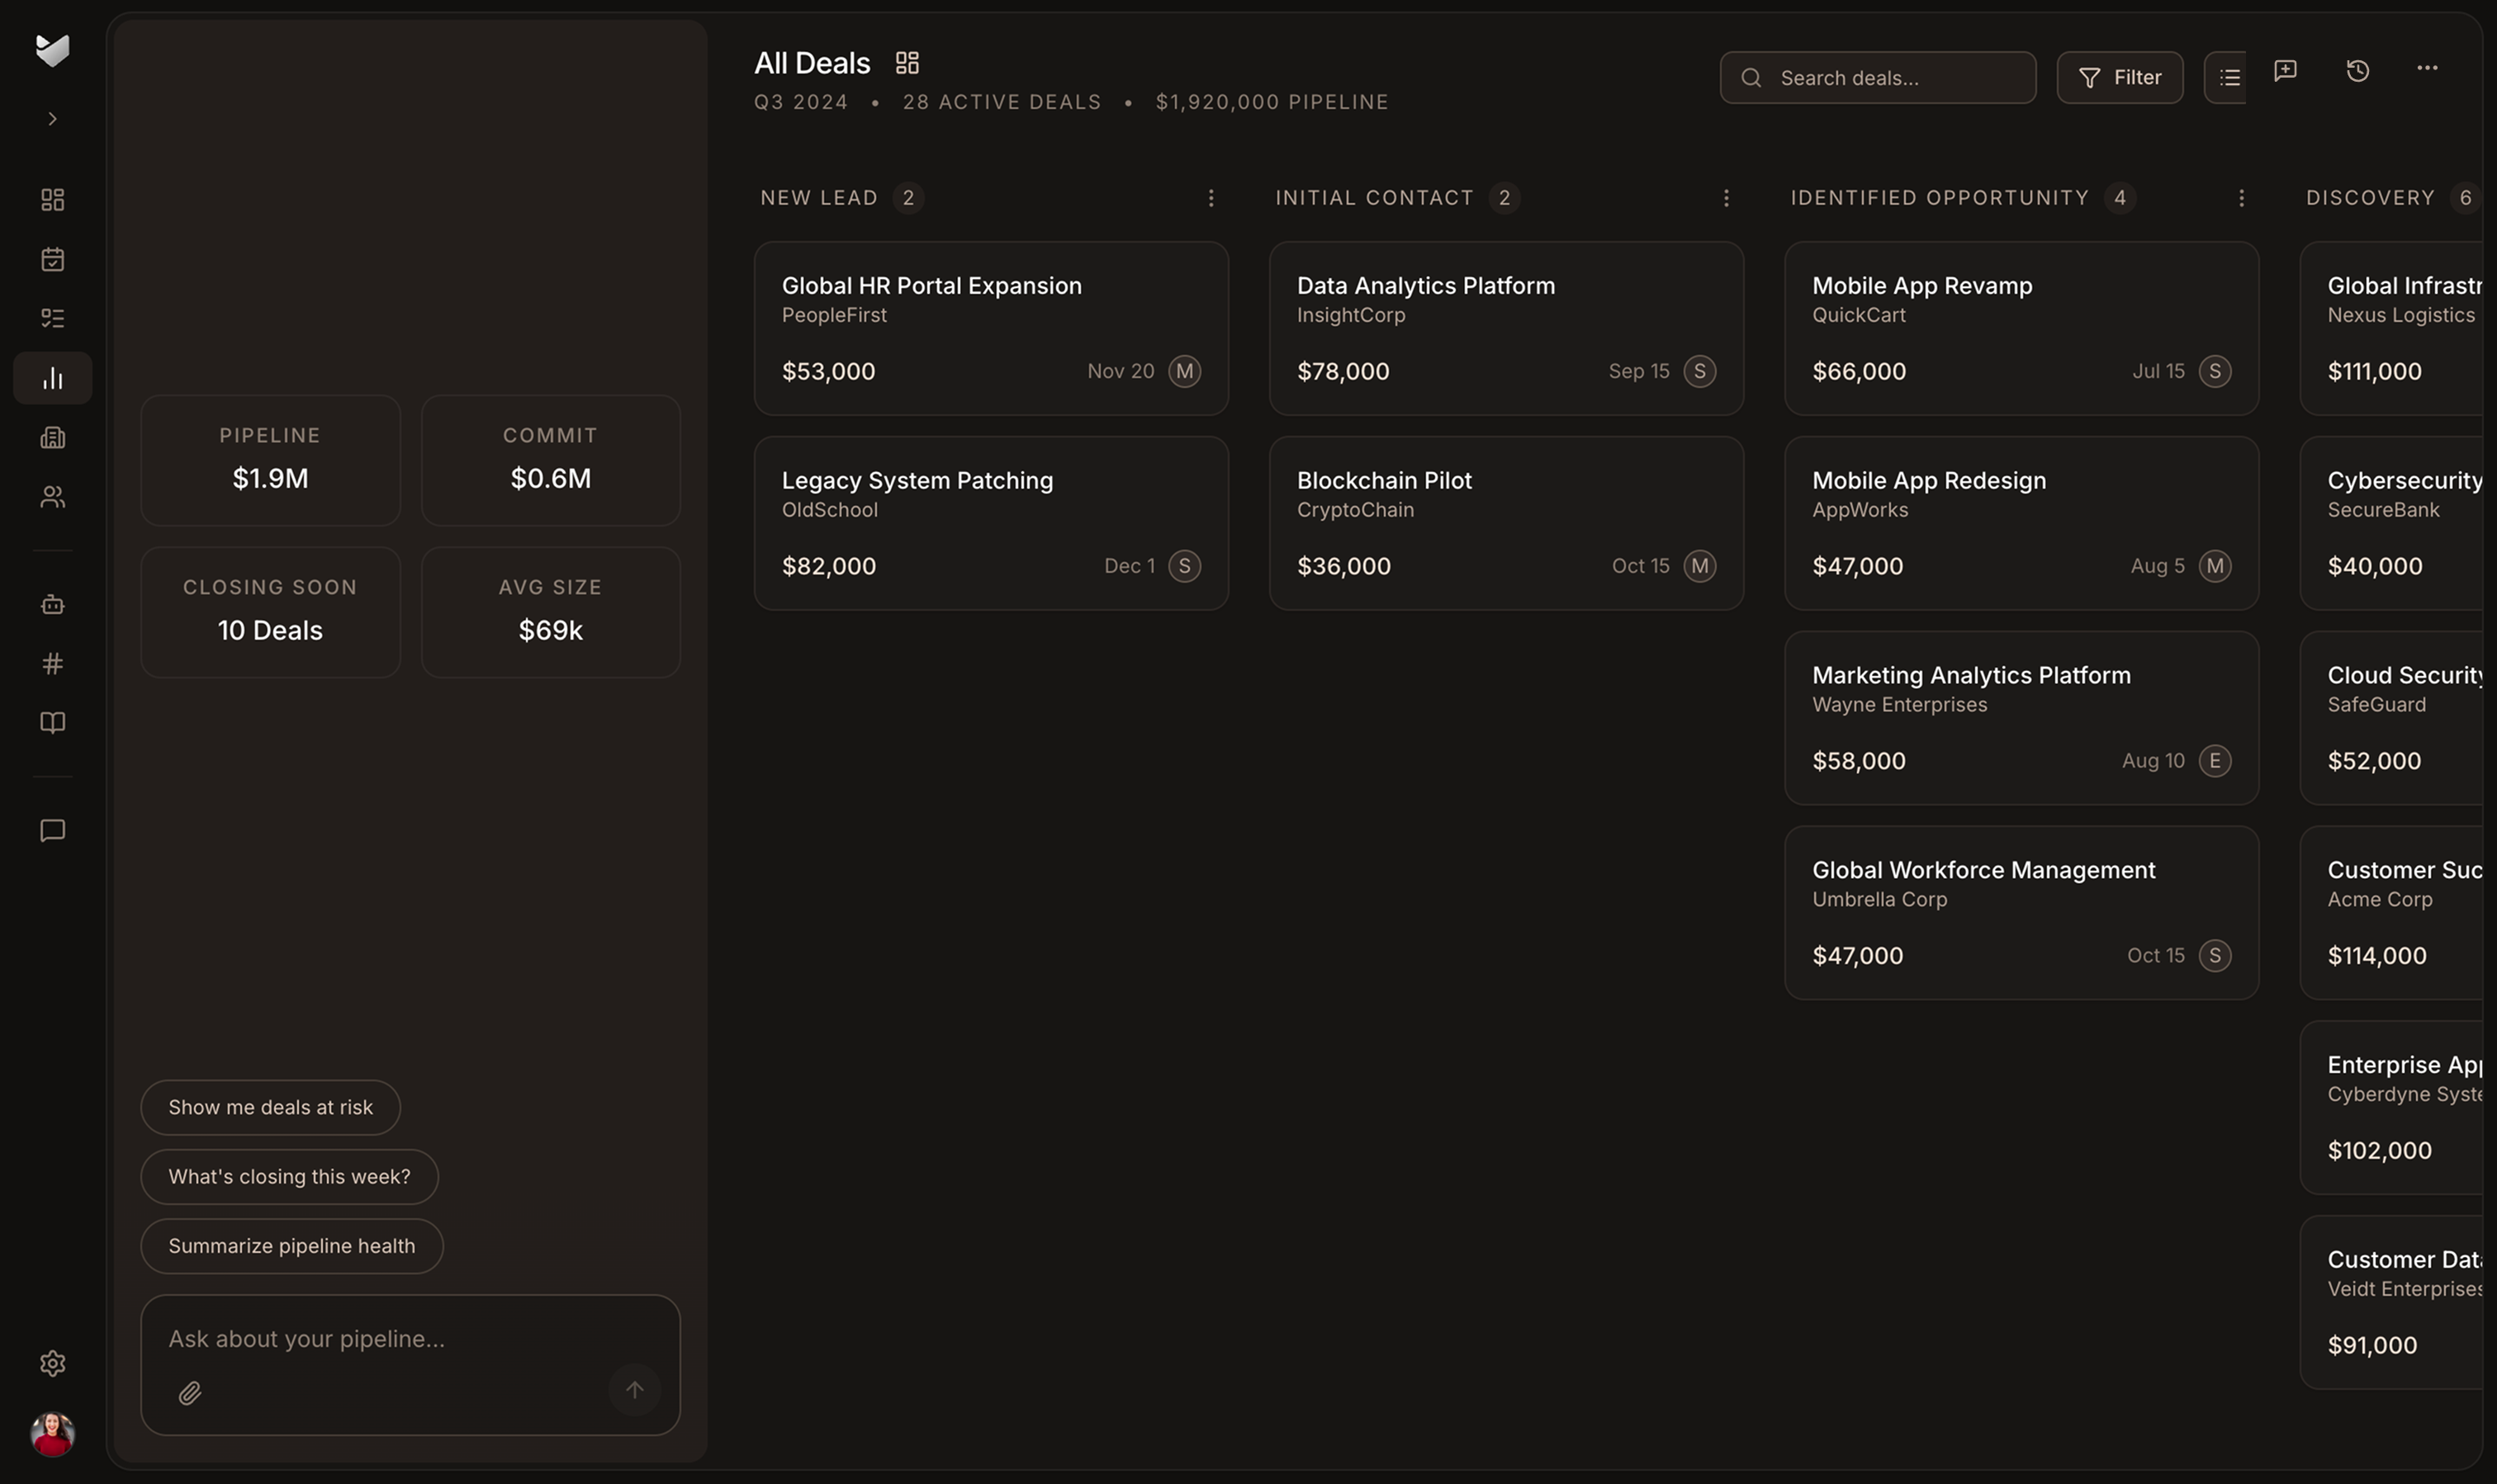Open the book library icon in sidebar
Viewport: 2497px width, 1484px height.
(x=52, y=723)
